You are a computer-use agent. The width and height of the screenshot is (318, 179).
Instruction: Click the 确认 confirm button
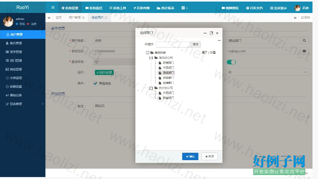(x=190, y=156)
